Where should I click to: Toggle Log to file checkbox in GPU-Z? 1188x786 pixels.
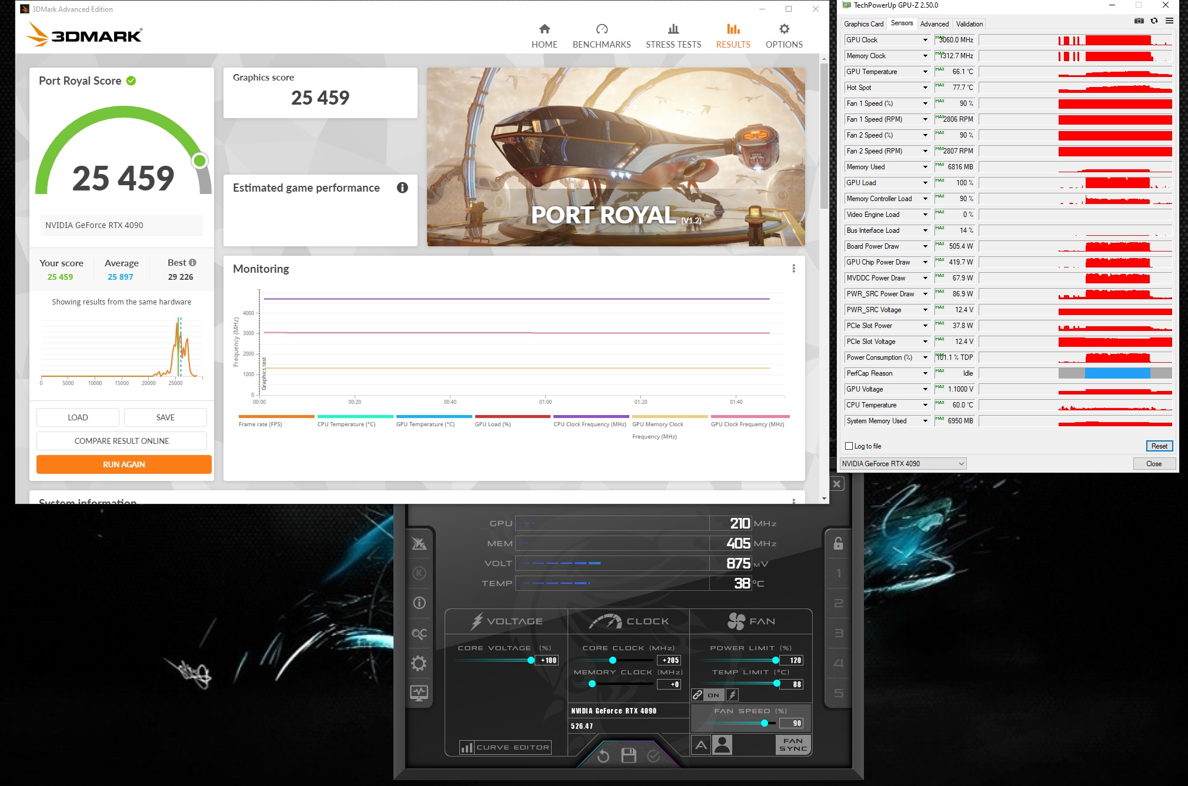(x=849, y=446)
